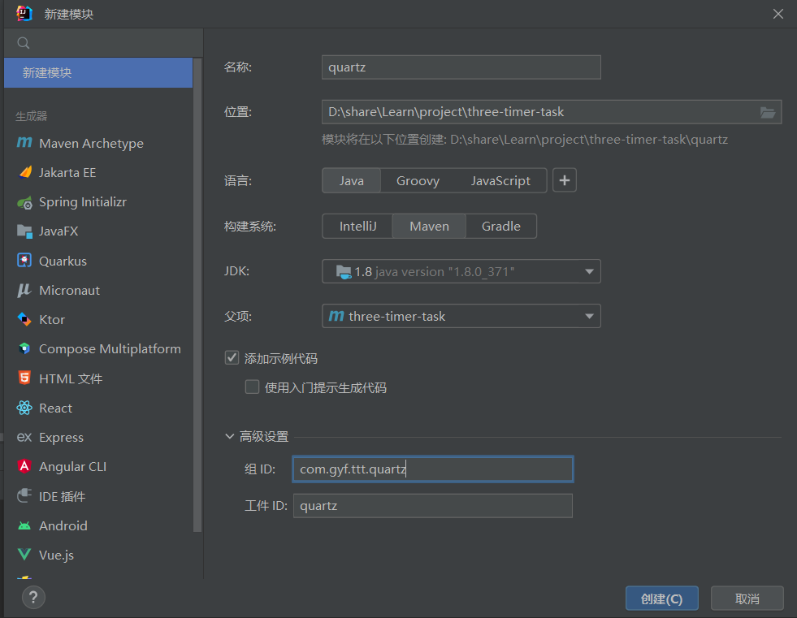Screen dimensions: 797x618
Task: Select Groovy as the language
Action: [418, 180]
